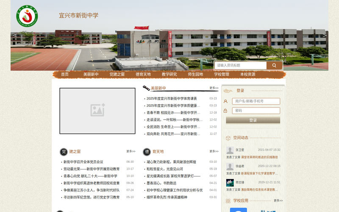Open 凝心聚力赴新程 article
339x212 pixels.
(171, 162)
